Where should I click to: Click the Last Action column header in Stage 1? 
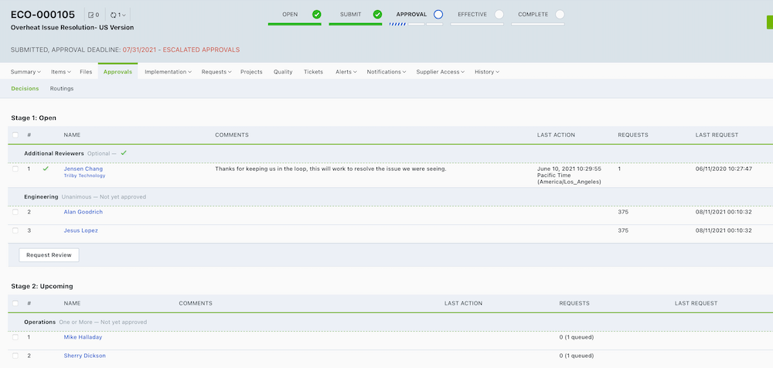pos(556,135)
